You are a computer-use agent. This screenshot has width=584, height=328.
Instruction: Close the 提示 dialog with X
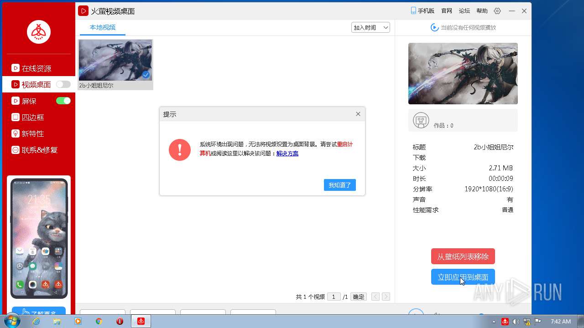tap(358, 114)
